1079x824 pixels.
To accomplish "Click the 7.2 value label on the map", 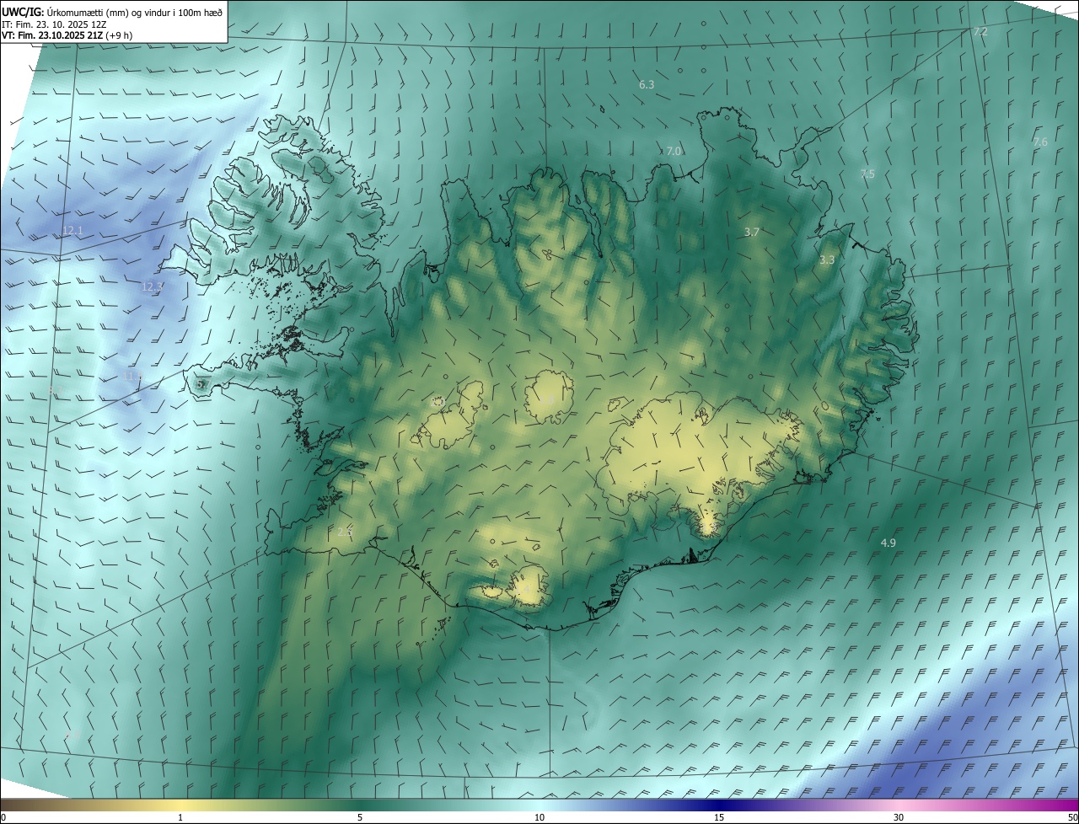I will 980,32.
